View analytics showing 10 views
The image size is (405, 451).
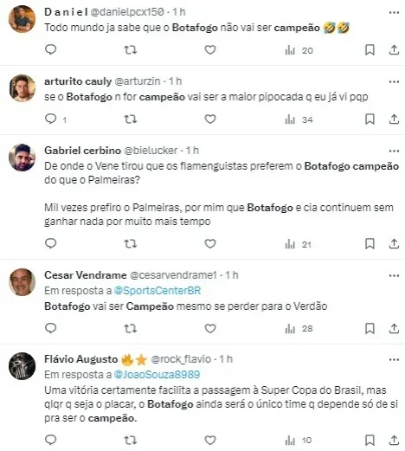[299, 441]
